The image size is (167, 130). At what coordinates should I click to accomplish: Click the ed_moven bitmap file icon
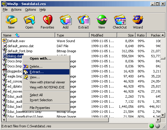pyautogui.click(x=4, y=91)
